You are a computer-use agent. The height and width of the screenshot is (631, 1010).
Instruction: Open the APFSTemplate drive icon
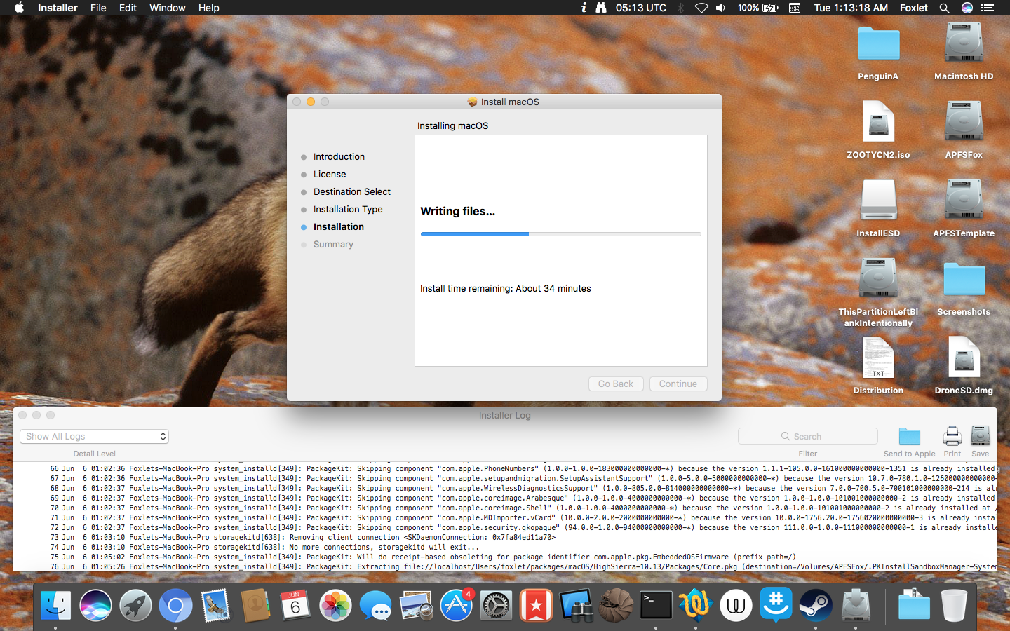pyautogui.click(x=964, y=201)
